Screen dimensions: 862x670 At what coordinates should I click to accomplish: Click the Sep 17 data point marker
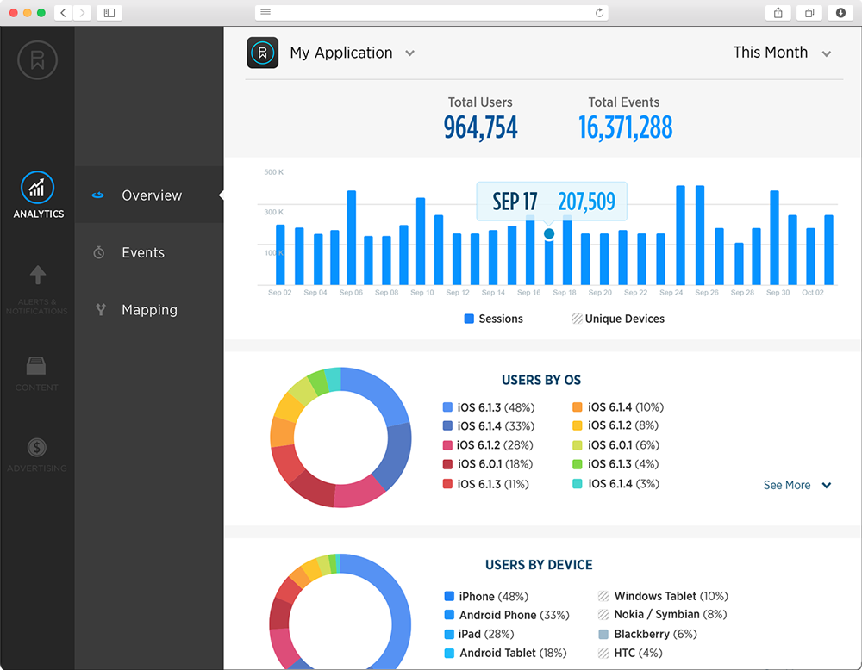point(549,233)
